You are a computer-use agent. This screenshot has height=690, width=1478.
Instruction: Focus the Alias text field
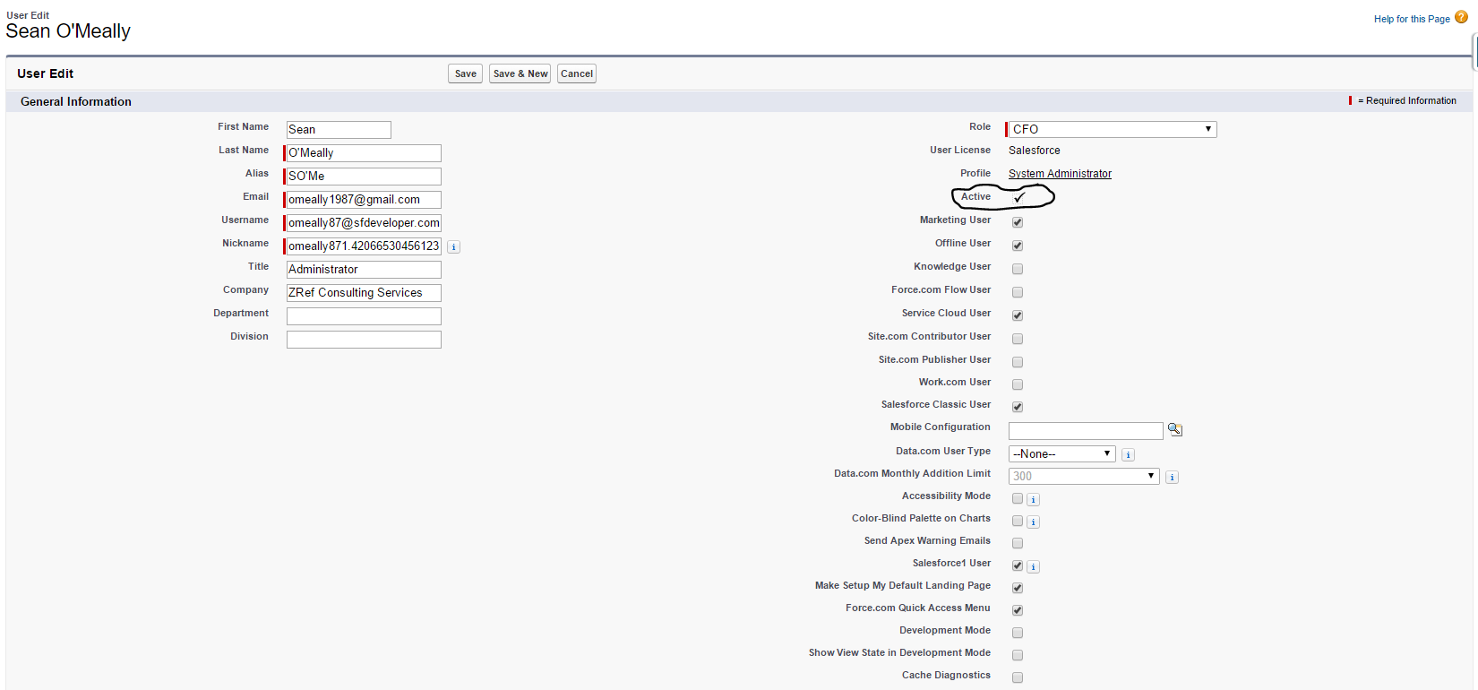364,177
